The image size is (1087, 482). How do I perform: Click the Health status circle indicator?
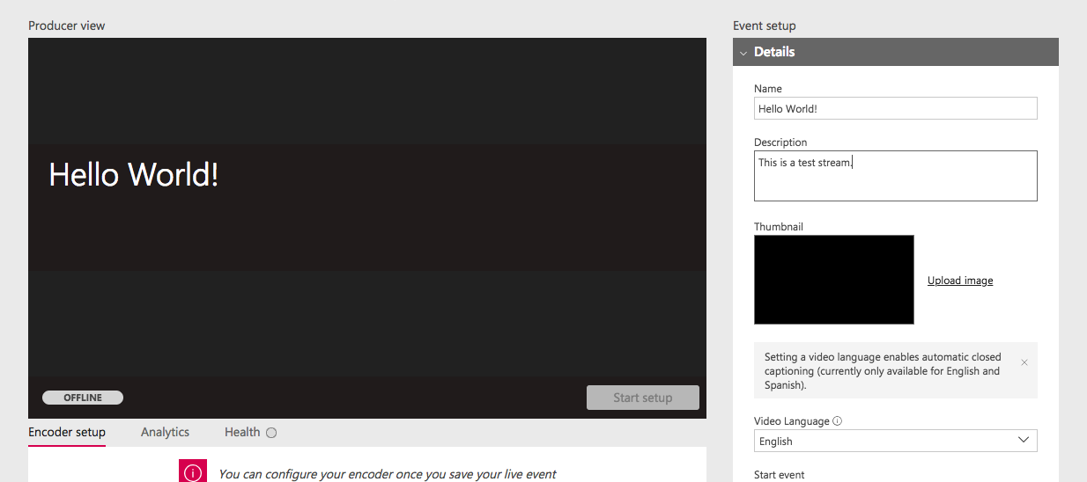point(271,433)
